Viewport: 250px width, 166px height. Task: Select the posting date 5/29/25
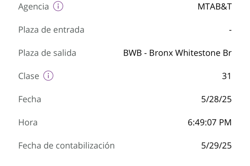(216, 146)
